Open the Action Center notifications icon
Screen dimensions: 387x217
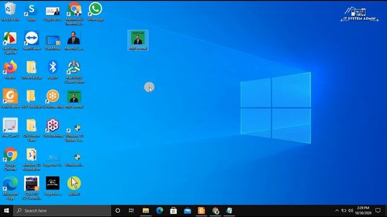(x=378, y=210)
